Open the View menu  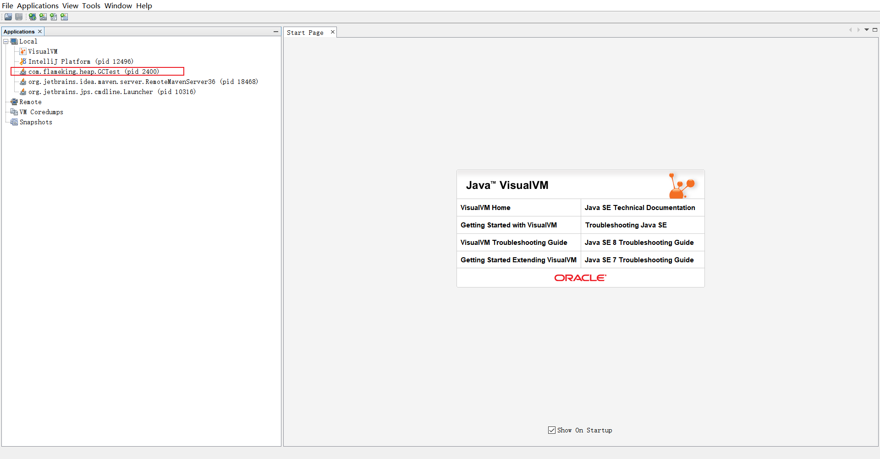tap(70, 6)
